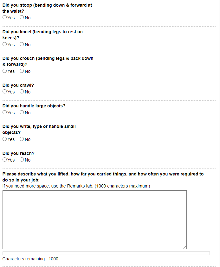Click the No label under reach question
Viewport: 220px width, 267px height.
coord(28,160)
